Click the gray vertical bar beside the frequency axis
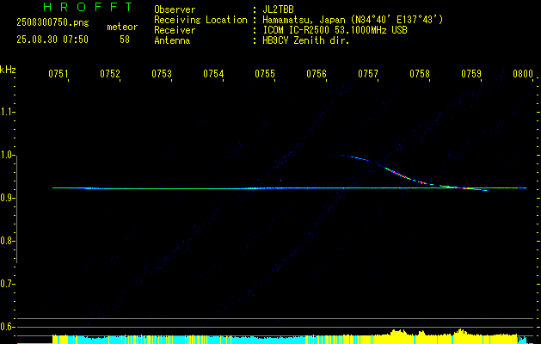Screen dimensions: 541x344 pyautogui.click(x=17, y=209)
